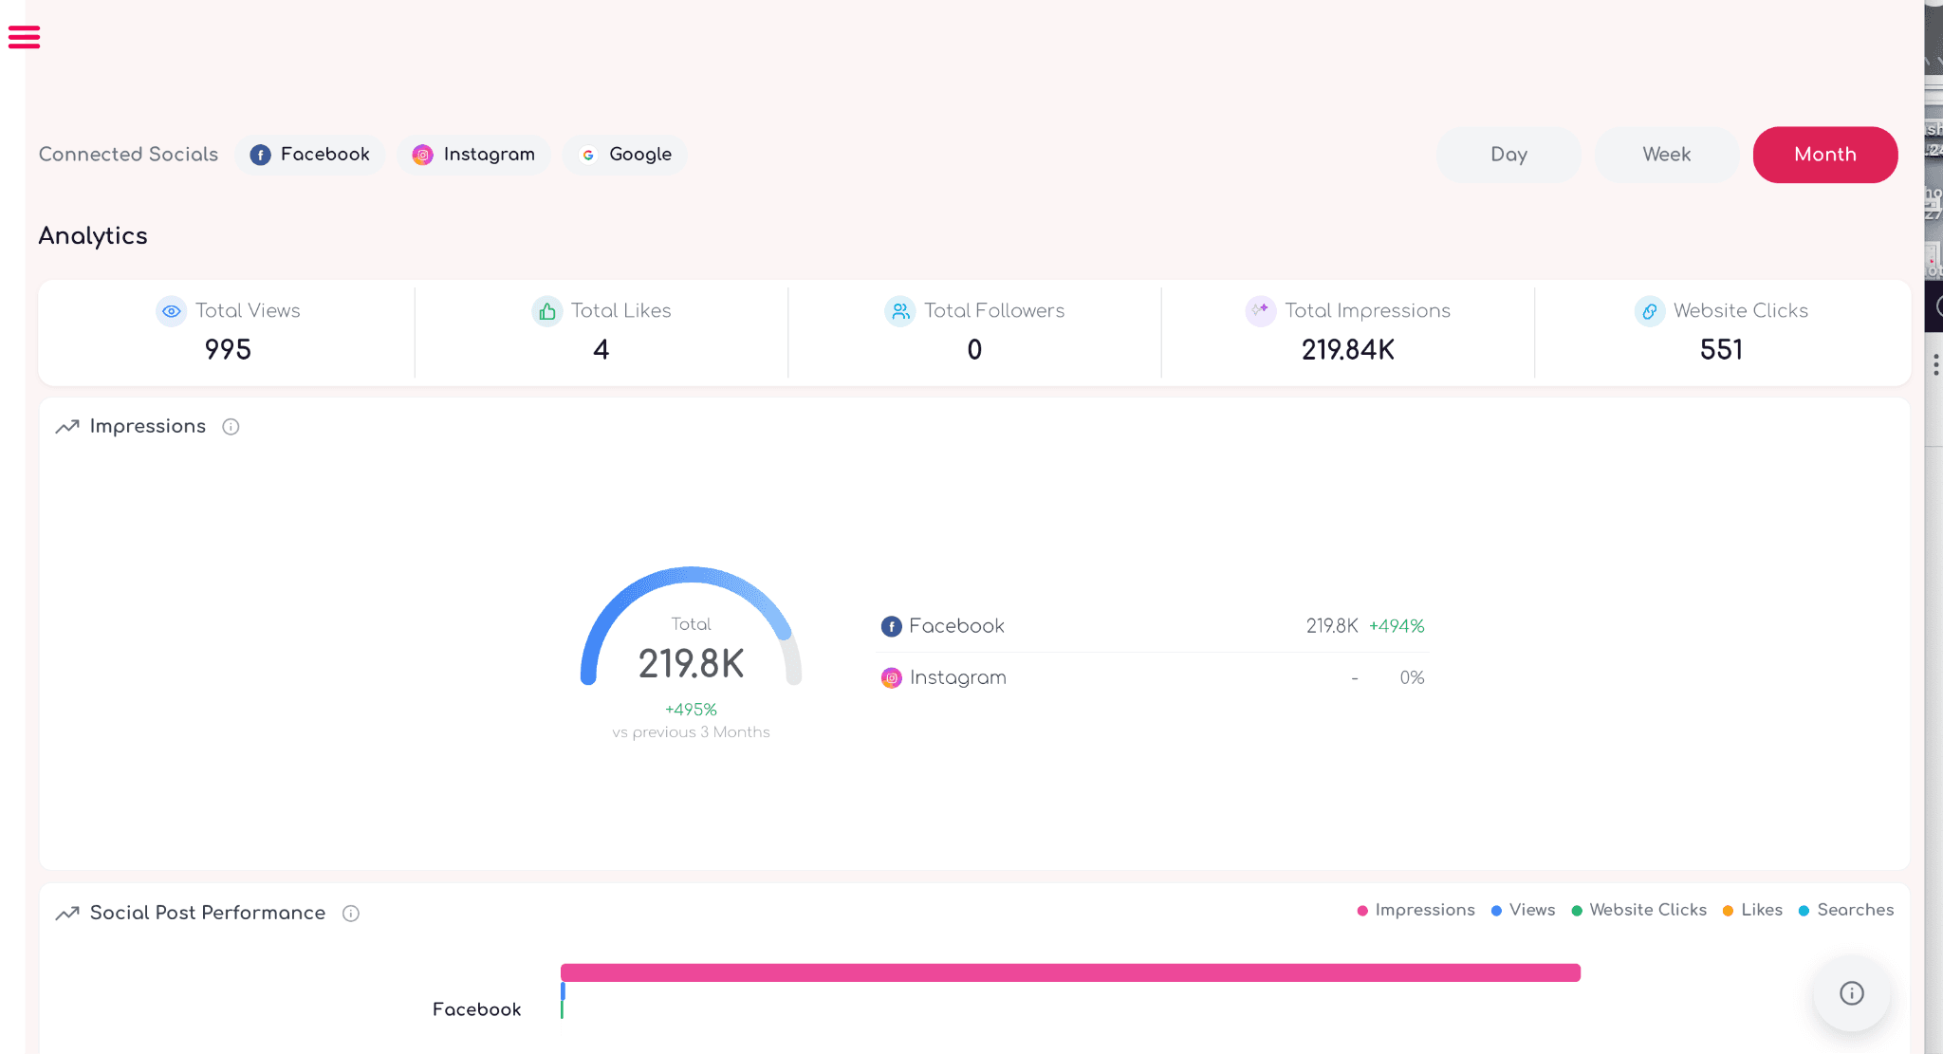The width and height of the screenshot is (1943, 1054).
Task: Click the Facebook logo in Connected Socials
Action: click(x=261, y=155)
